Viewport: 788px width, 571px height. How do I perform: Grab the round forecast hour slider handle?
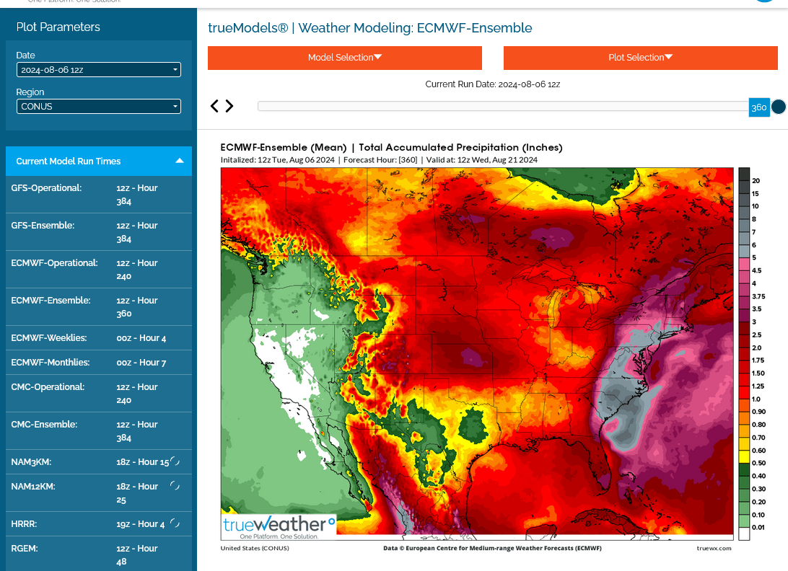coord(779,107)
